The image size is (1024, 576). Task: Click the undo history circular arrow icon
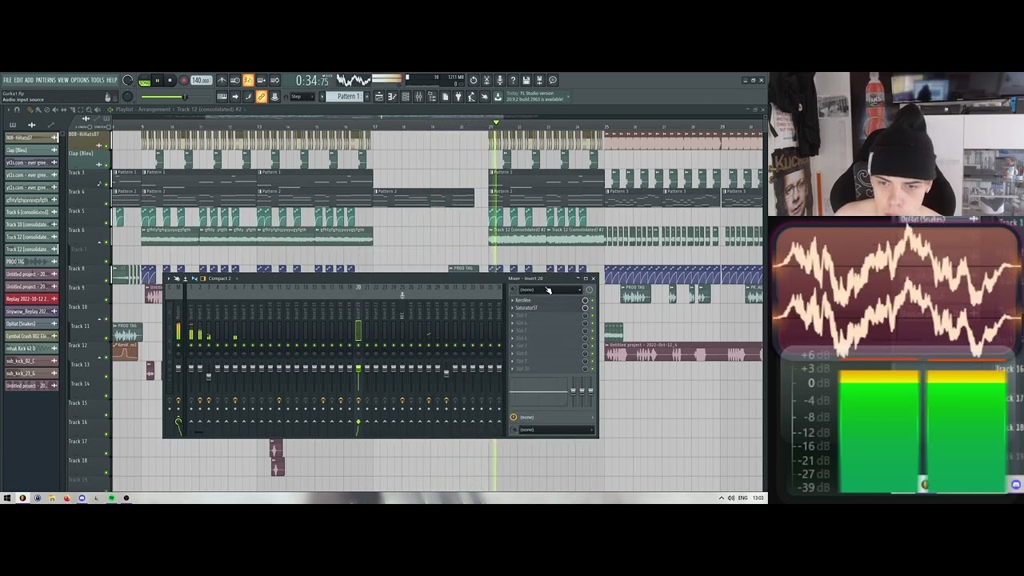[474, 80]
